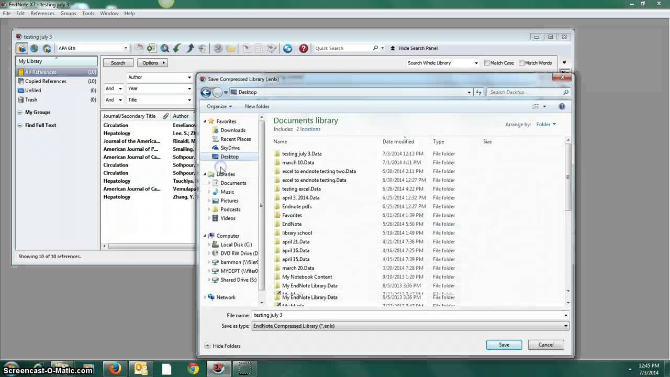Expand the Network tree section
670x377 pixels.
pos(205,297)
